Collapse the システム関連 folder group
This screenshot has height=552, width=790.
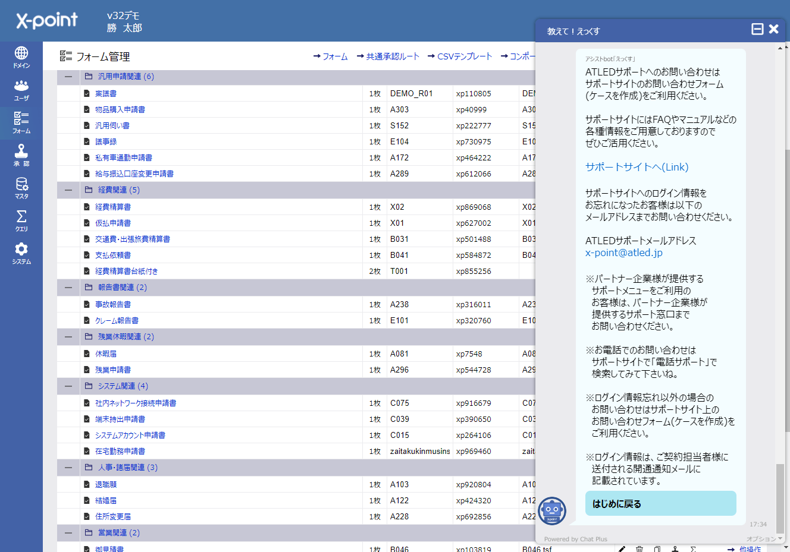[x=68, y=386]
